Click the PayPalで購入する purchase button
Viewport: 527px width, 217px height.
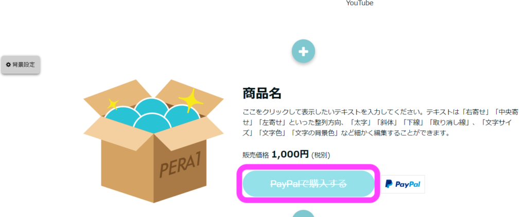(x=309, y=184)
